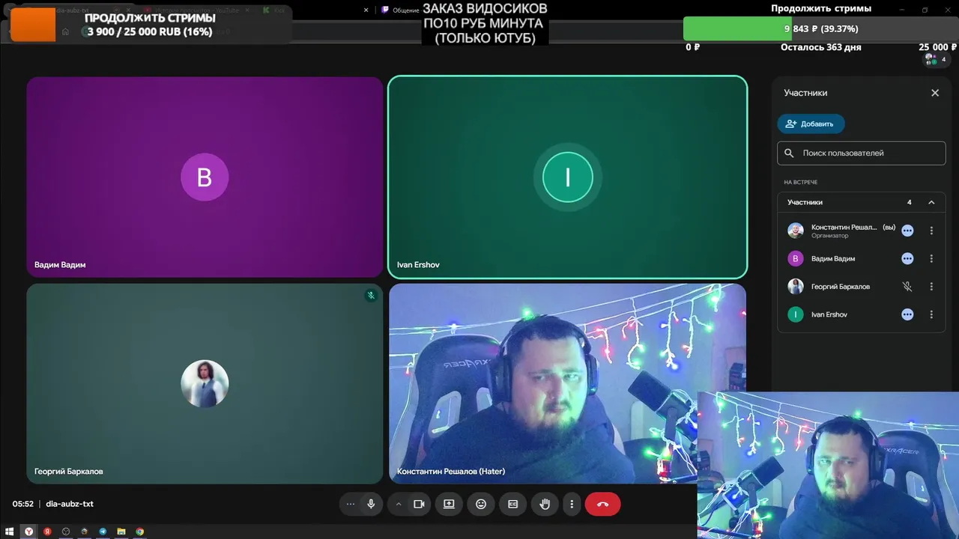Image resolution: width=959 pixels, height=539 pixels.
Task: Click the meeting code dia-aubz-txt
Action: pyautogui.click(x=70, y=504)
